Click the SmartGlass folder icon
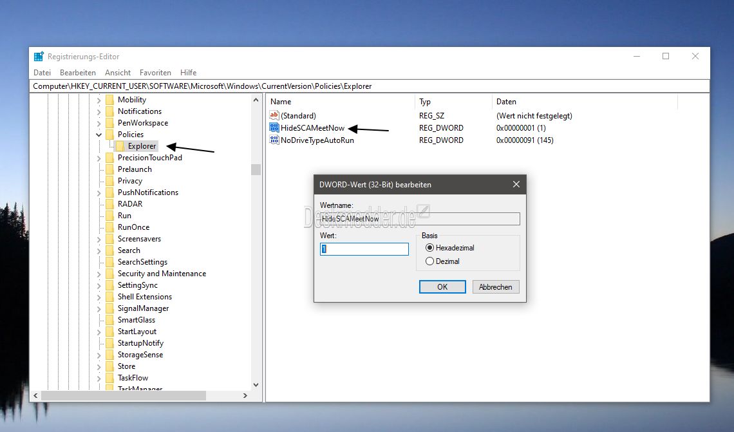Viewport: 734px width, 432px height. (109, 320)
